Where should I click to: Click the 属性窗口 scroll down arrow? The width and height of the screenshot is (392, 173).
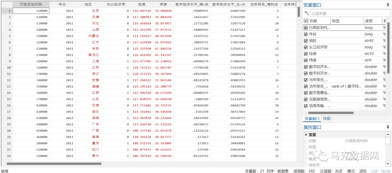tap(388, 164)
